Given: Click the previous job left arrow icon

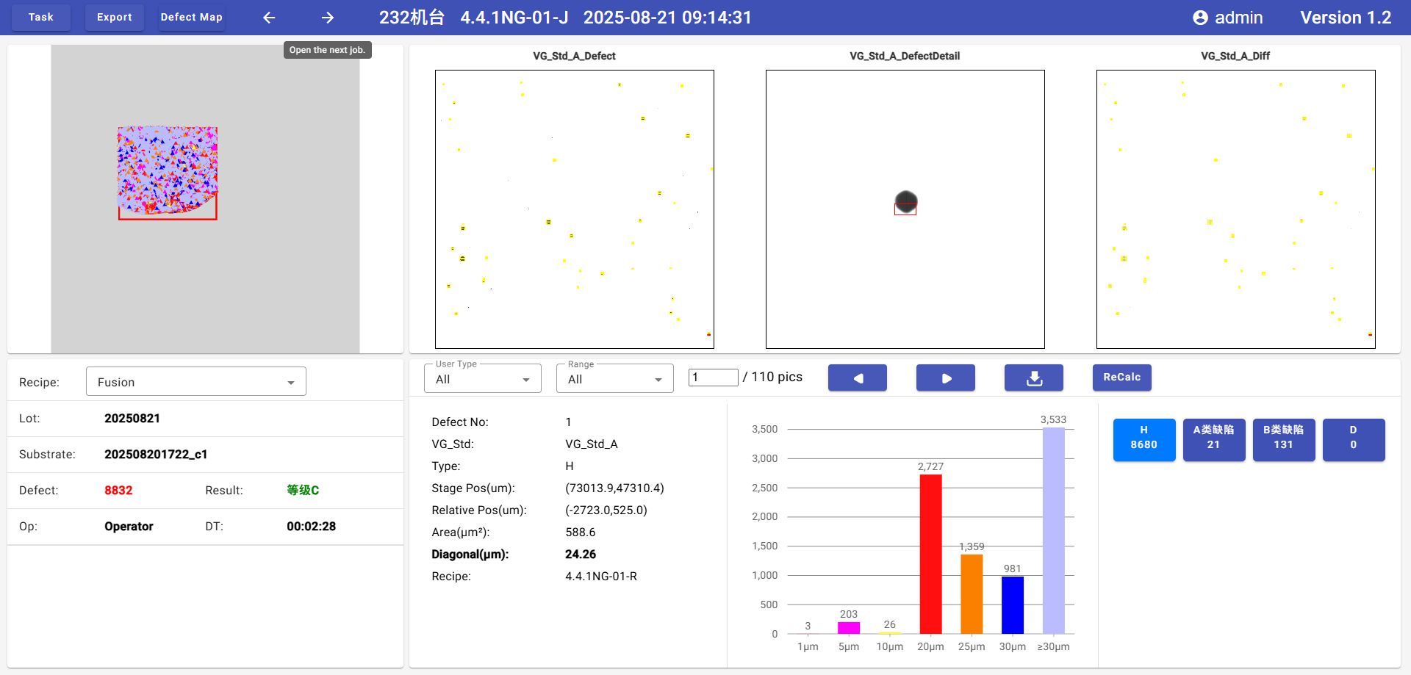Looking at the screenshot, I should (269, 18).
